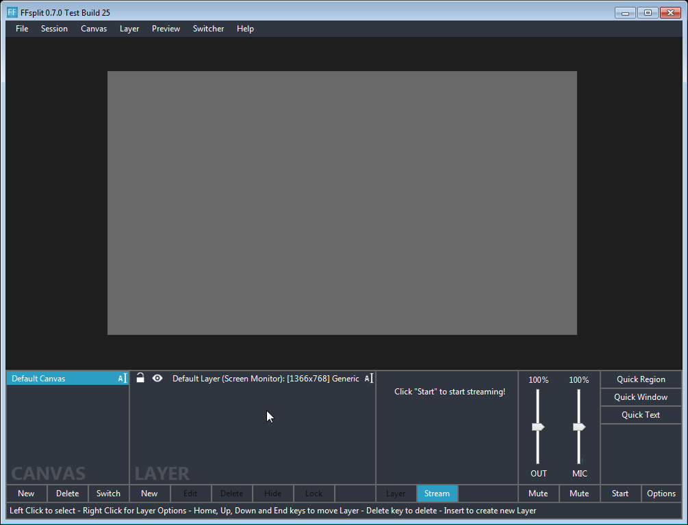Open the File menu
Screen dimensions: 688x525
(x=22, y=29)
